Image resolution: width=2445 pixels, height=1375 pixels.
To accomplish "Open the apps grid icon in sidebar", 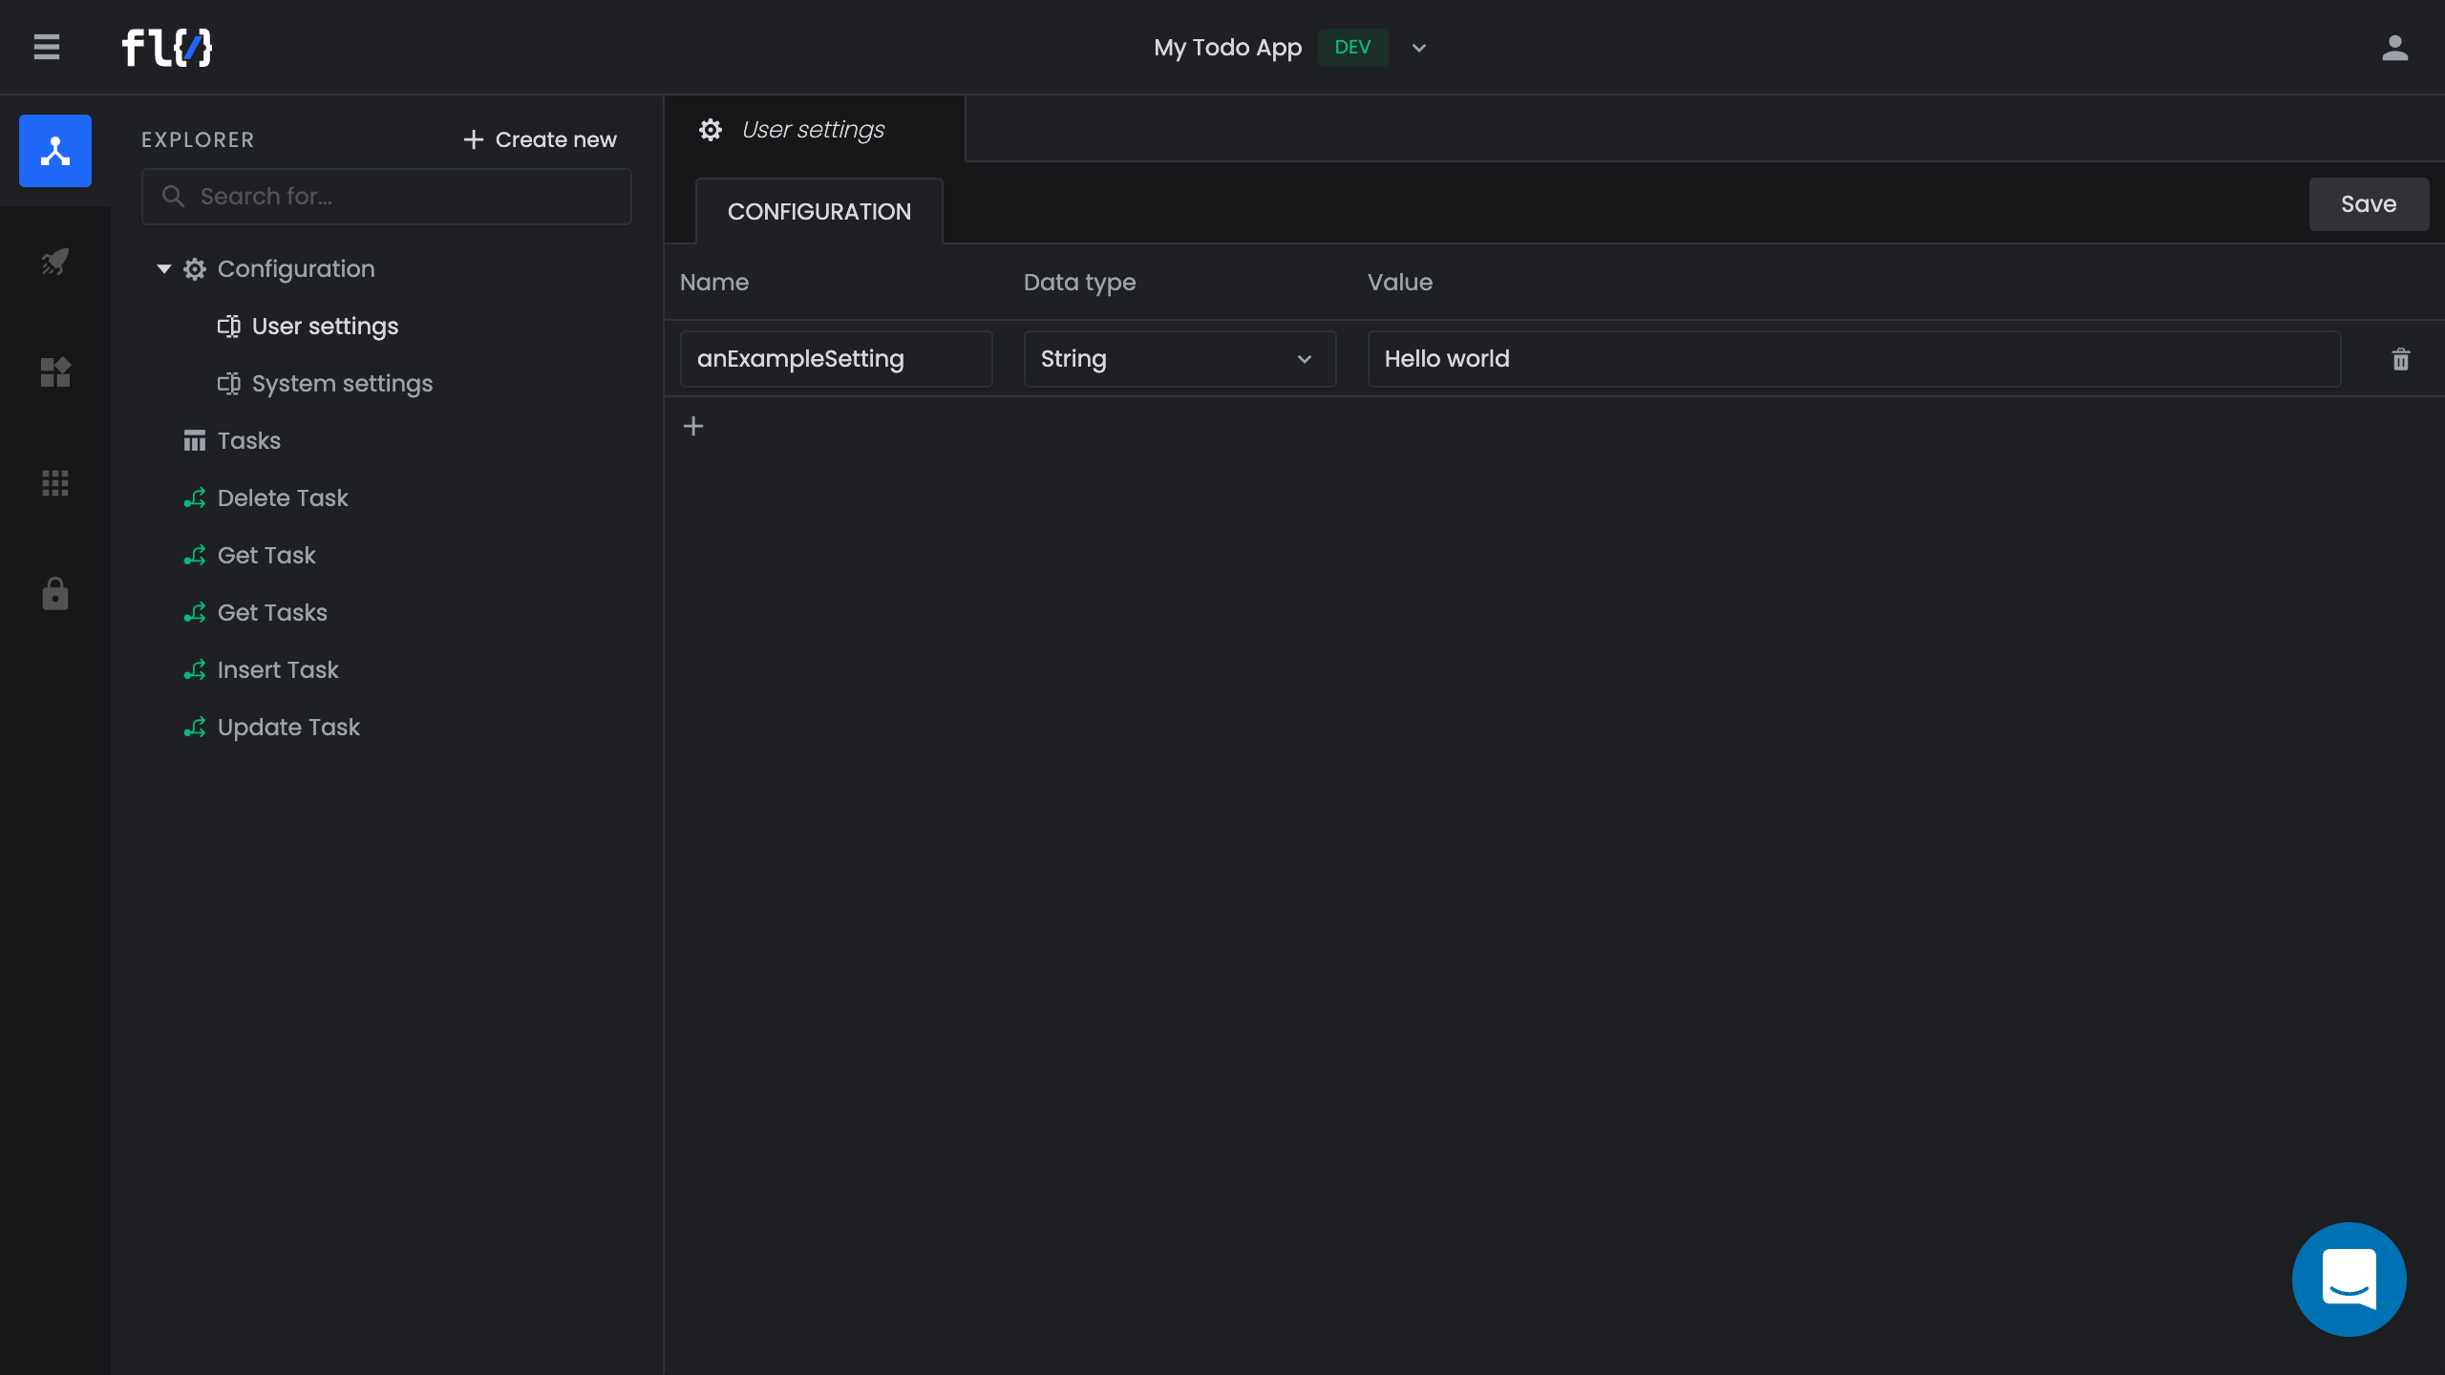I will tap(55, 483).
